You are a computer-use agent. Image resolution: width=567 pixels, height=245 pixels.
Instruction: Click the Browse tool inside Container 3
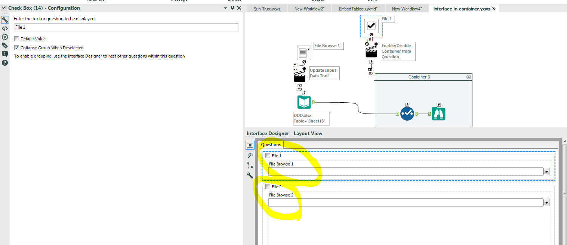(438, 113)
